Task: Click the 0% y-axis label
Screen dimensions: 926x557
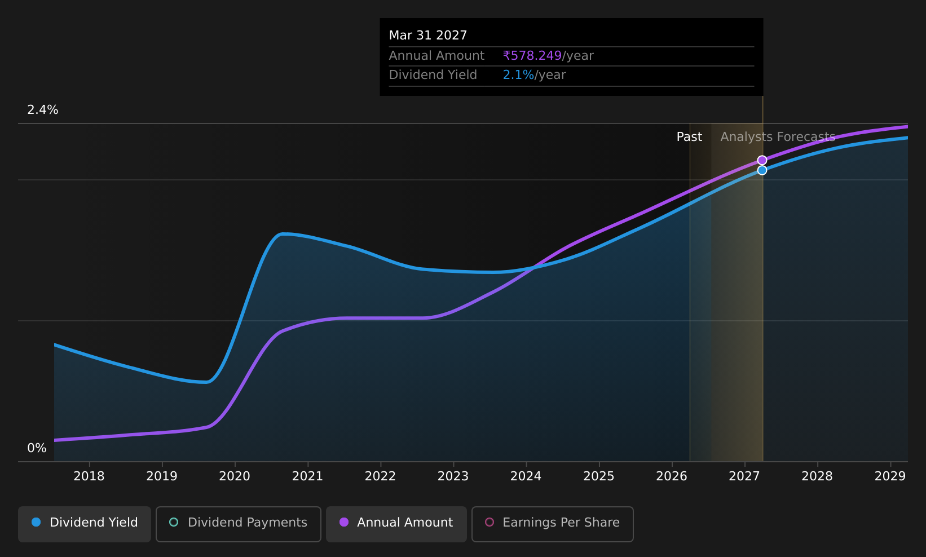Action: pos(37,448)
